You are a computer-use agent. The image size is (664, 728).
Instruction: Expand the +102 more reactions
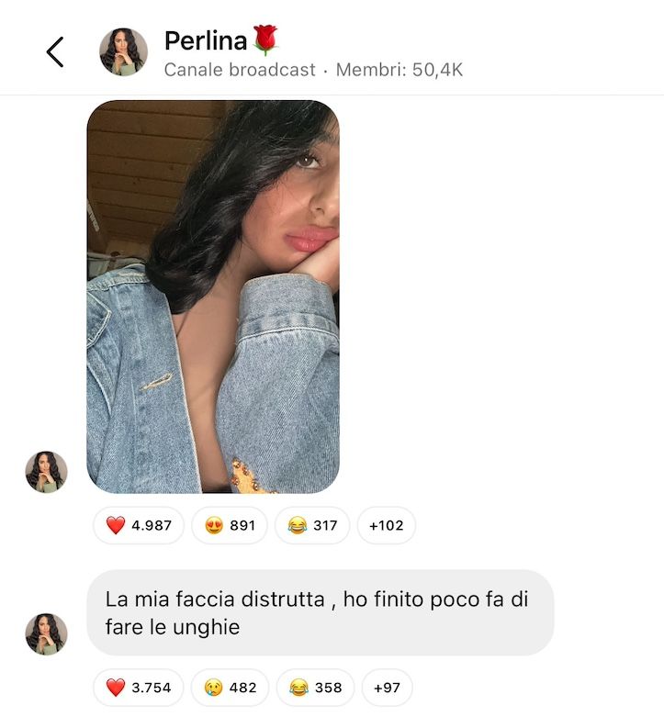point(387,525)
